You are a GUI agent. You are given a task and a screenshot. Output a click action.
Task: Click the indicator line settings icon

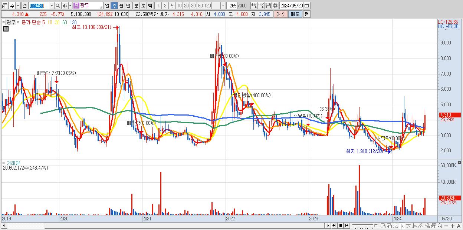261,6
